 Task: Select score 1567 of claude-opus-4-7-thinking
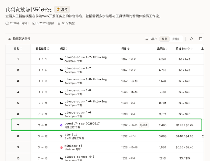[124, 59]
